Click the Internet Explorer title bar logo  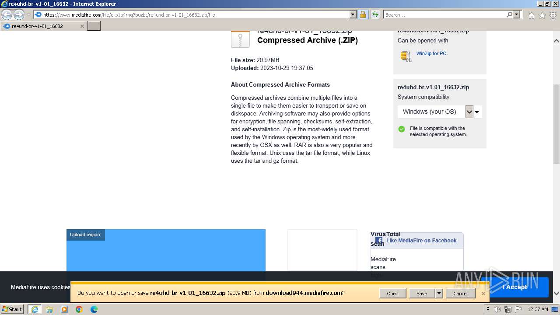pos(4,4)
